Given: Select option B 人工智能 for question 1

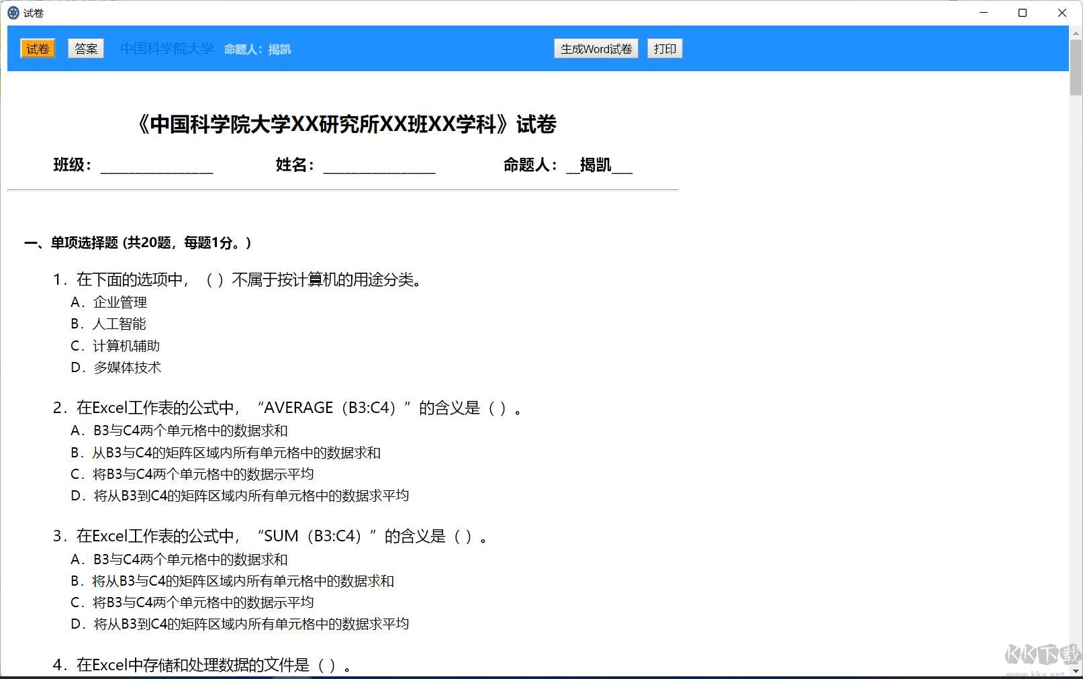Looking at the screenshot, I should coord(109,324).
